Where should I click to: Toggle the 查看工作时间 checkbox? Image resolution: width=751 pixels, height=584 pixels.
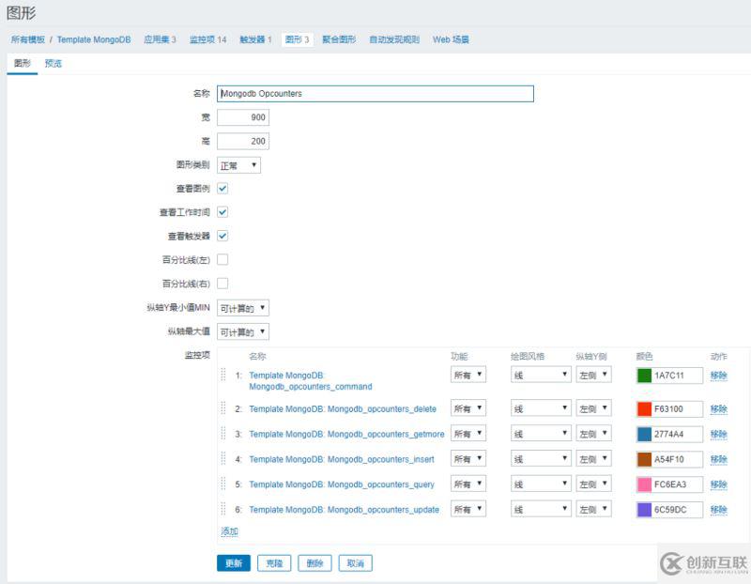[x=222, y=212]
